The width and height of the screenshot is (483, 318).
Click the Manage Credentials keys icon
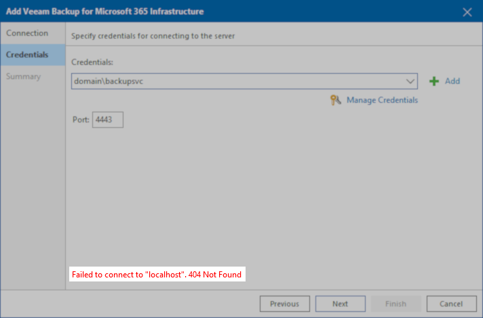click(335, 100)
